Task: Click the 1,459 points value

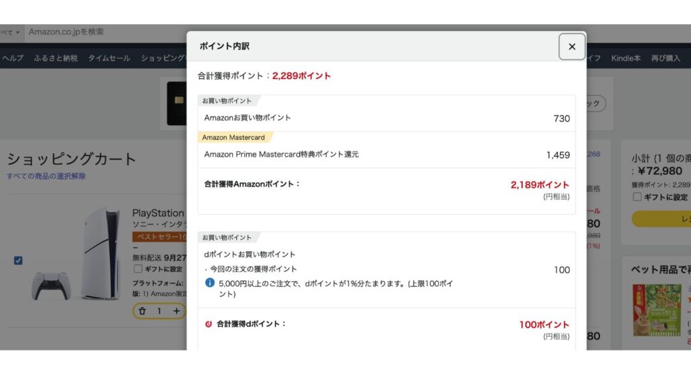Action: tap(558, 155)
